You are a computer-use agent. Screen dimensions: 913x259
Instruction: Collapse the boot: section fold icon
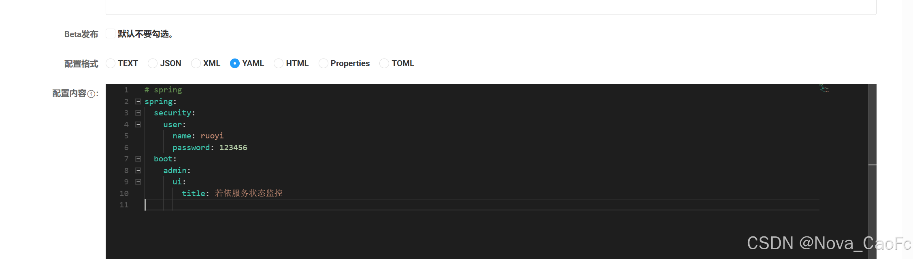click(x=138, y=159)
